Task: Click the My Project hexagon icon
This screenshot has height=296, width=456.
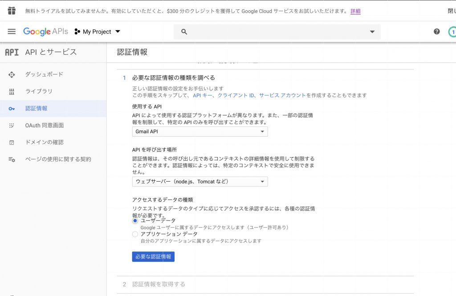Action: point(77,32)
